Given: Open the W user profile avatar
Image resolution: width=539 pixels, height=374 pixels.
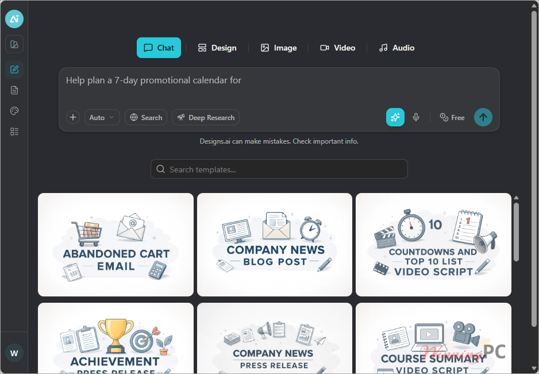Looking at the screenshot, I should [x=14, y=353].
